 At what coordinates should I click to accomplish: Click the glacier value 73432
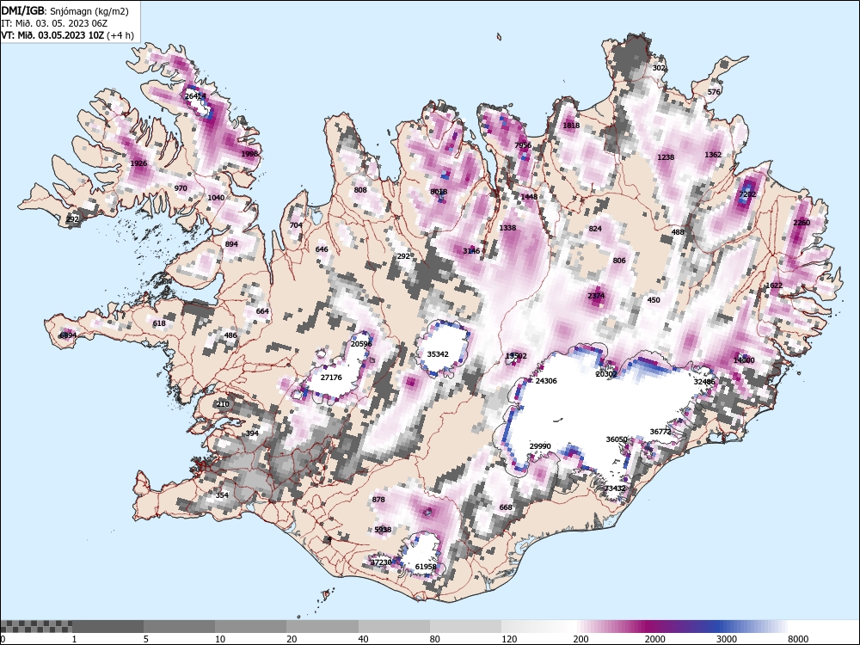point(615,488)
